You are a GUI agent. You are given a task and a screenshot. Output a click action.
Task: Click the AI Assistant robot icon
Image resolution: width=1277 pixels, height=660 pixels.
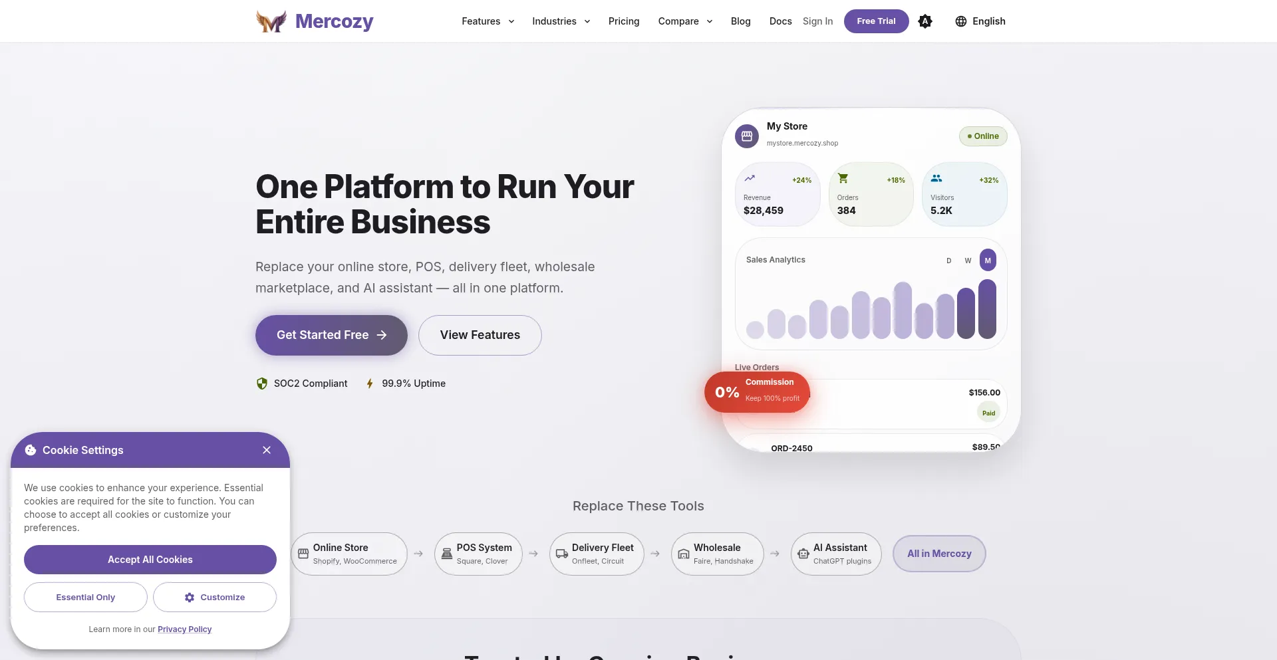click(x=803, y=554)
